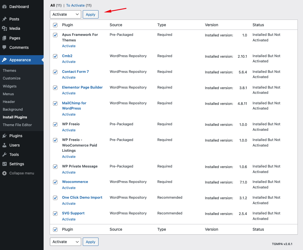The image size is (303, 250).
Task: Uncheck the Contact Form 7 checkbox
Action: pos(55,72)
